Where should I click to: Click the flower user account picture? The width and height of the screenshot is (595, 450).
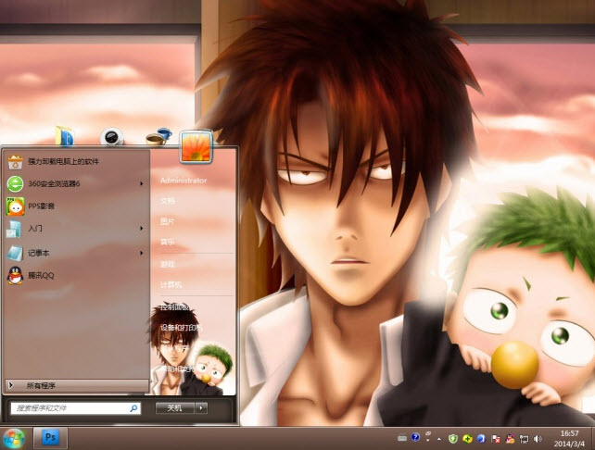pos(196,146)
